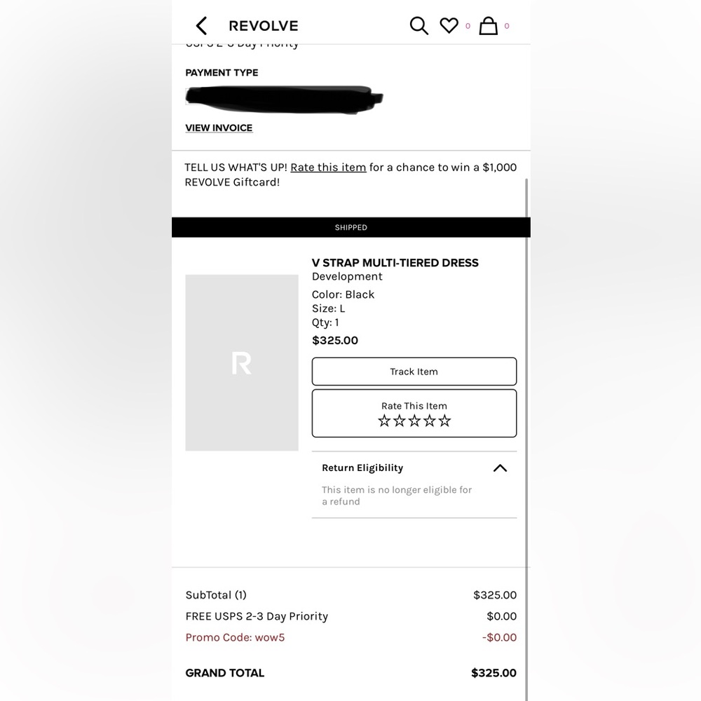Click the Rate This Item button
This screenshot has height=701, width=701.
414,413
